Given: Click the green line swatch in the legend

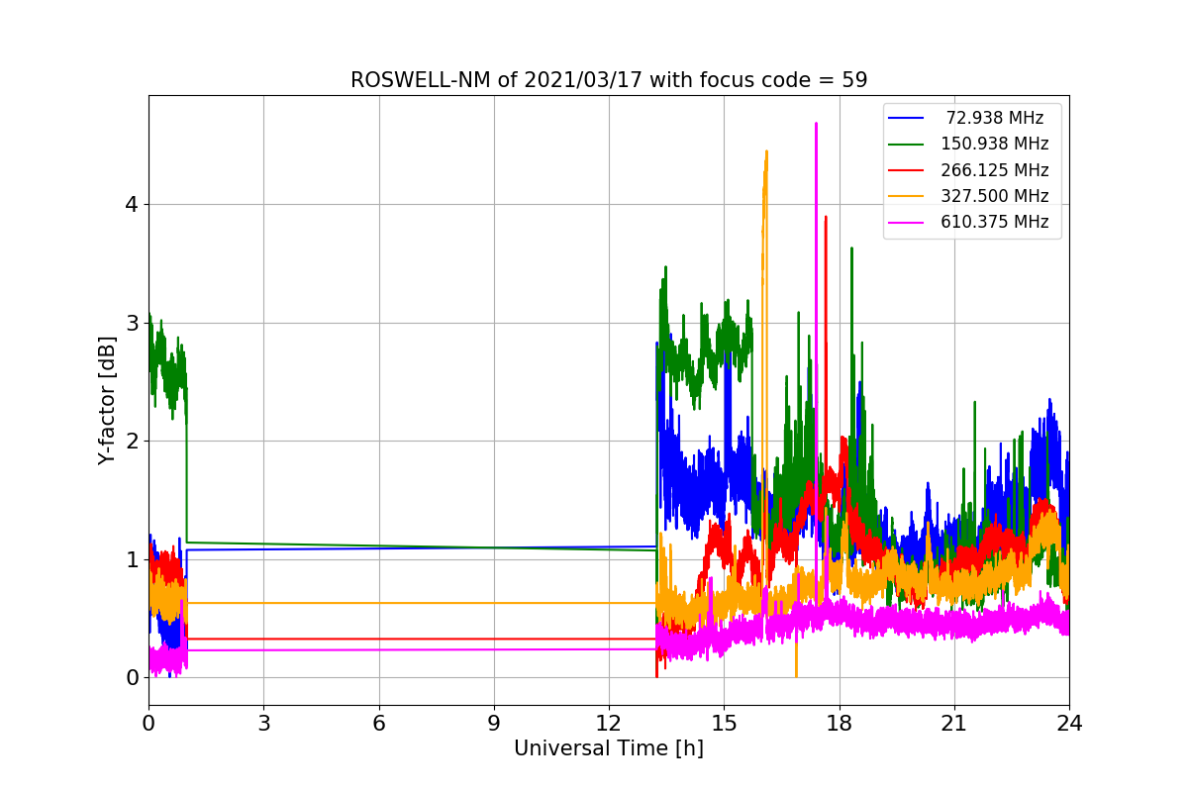Looking at the screenshot, I should pyautogui.click(x=906, y=144).
